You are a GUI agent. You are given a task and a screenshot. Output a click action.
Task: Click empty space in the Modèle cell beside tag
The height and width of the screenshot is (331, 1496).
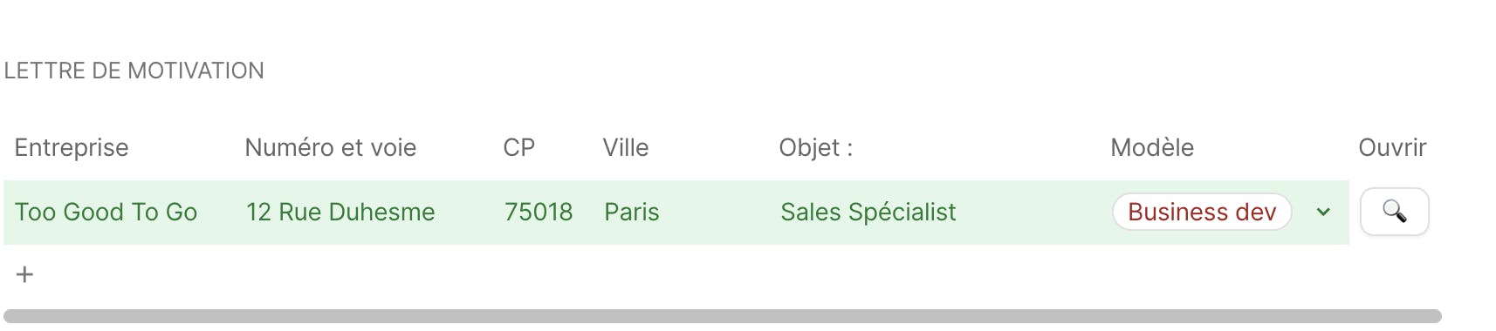point(1303,212)
